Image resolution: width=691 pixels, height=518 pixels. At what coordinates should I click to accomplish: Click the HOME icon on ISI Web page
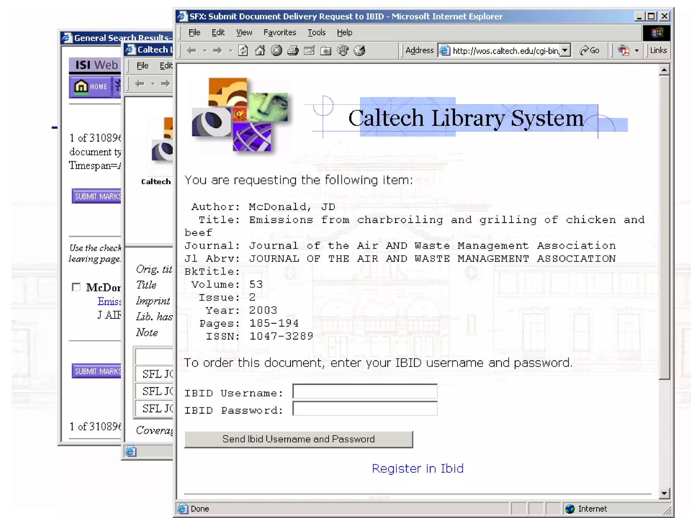coord(90,87)
